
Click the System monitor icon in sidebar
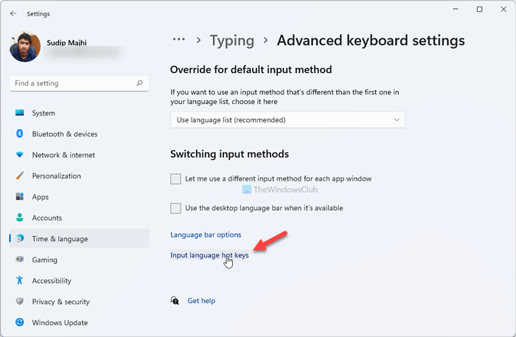click(x=19, y=113)
